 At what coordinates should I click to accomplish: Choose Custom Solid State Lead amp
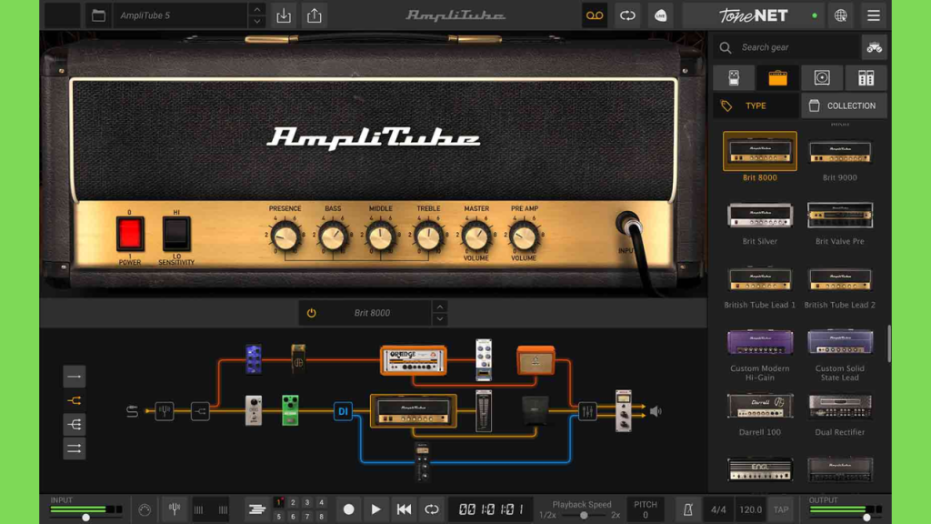(x=839, y=343)
